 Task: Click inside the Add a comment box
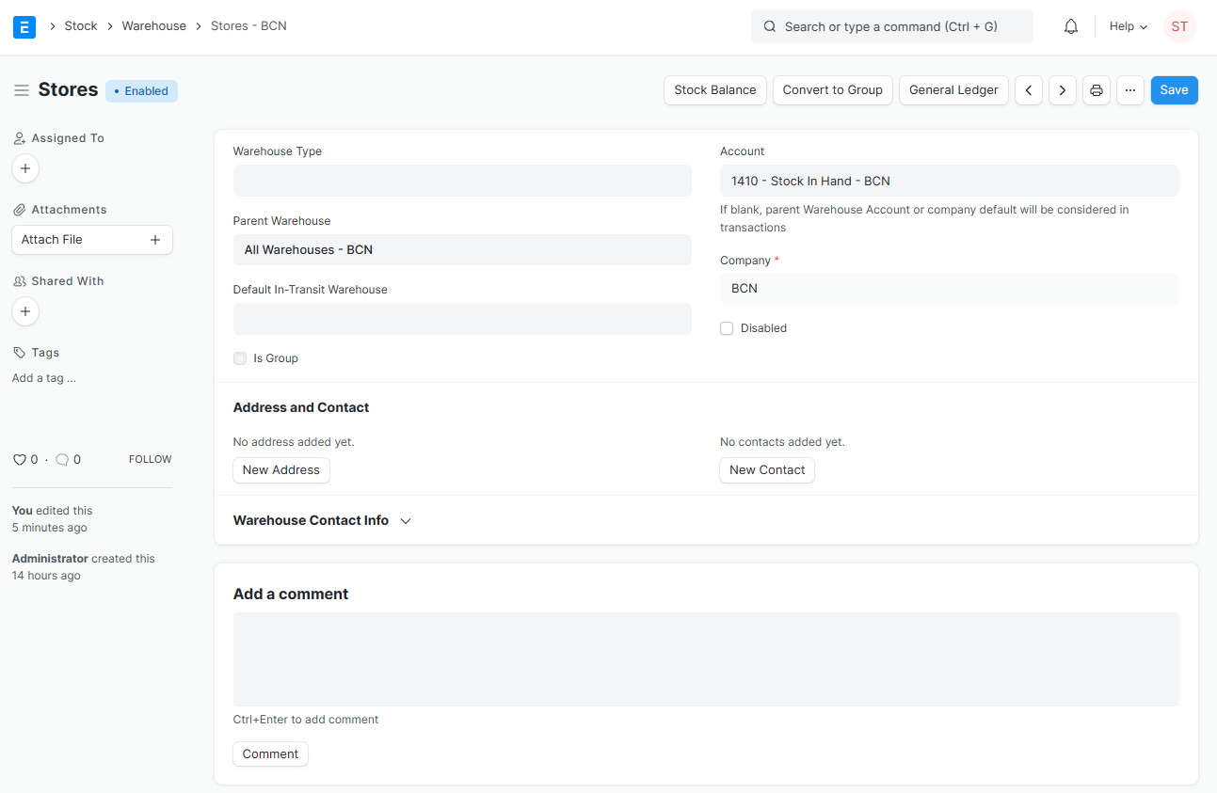click(x=706, y=658)
